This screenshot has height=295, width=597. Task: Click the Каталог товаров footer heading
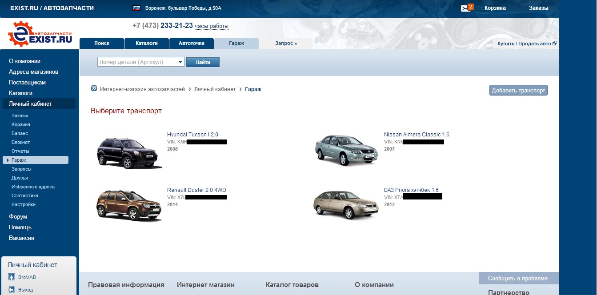(x=292, y=285)
